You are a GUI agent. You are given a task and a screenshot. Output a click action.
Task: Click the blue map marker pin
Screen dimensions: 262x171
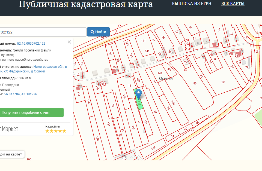pos(139,93)
